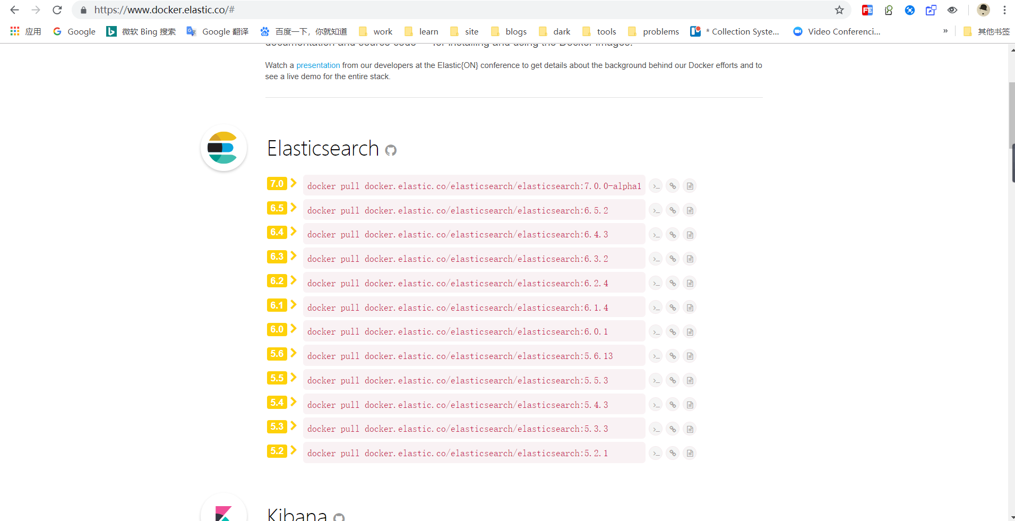The width and height of the screenshot is (1015, 521).
Task: Expand the 6.4 version chevron
Action: click(x=294, y=232)
